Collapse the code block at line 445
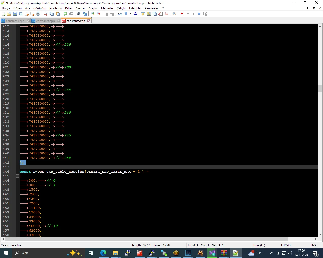This screenshot has height=258, width=323. 18,176
